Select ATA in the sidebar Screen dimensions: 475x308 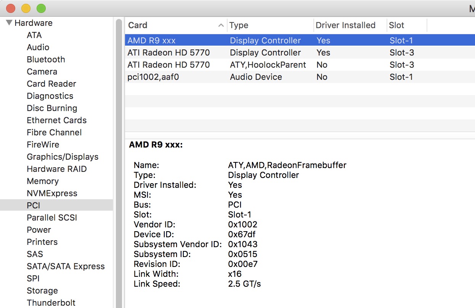[34, 35]
